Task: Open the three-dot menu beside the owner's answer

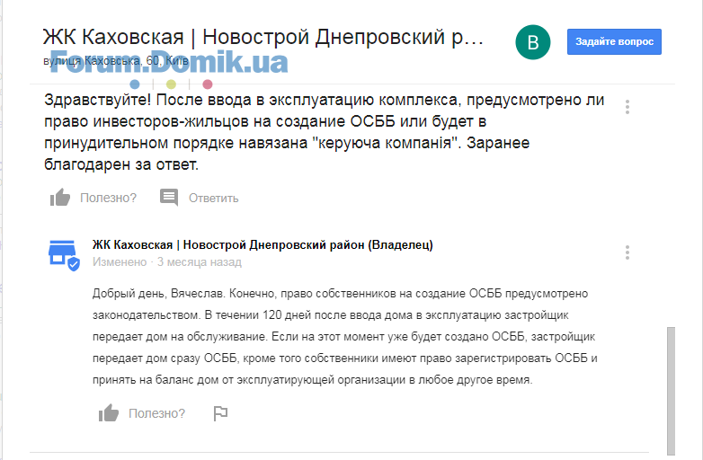Action: (627, 252)
